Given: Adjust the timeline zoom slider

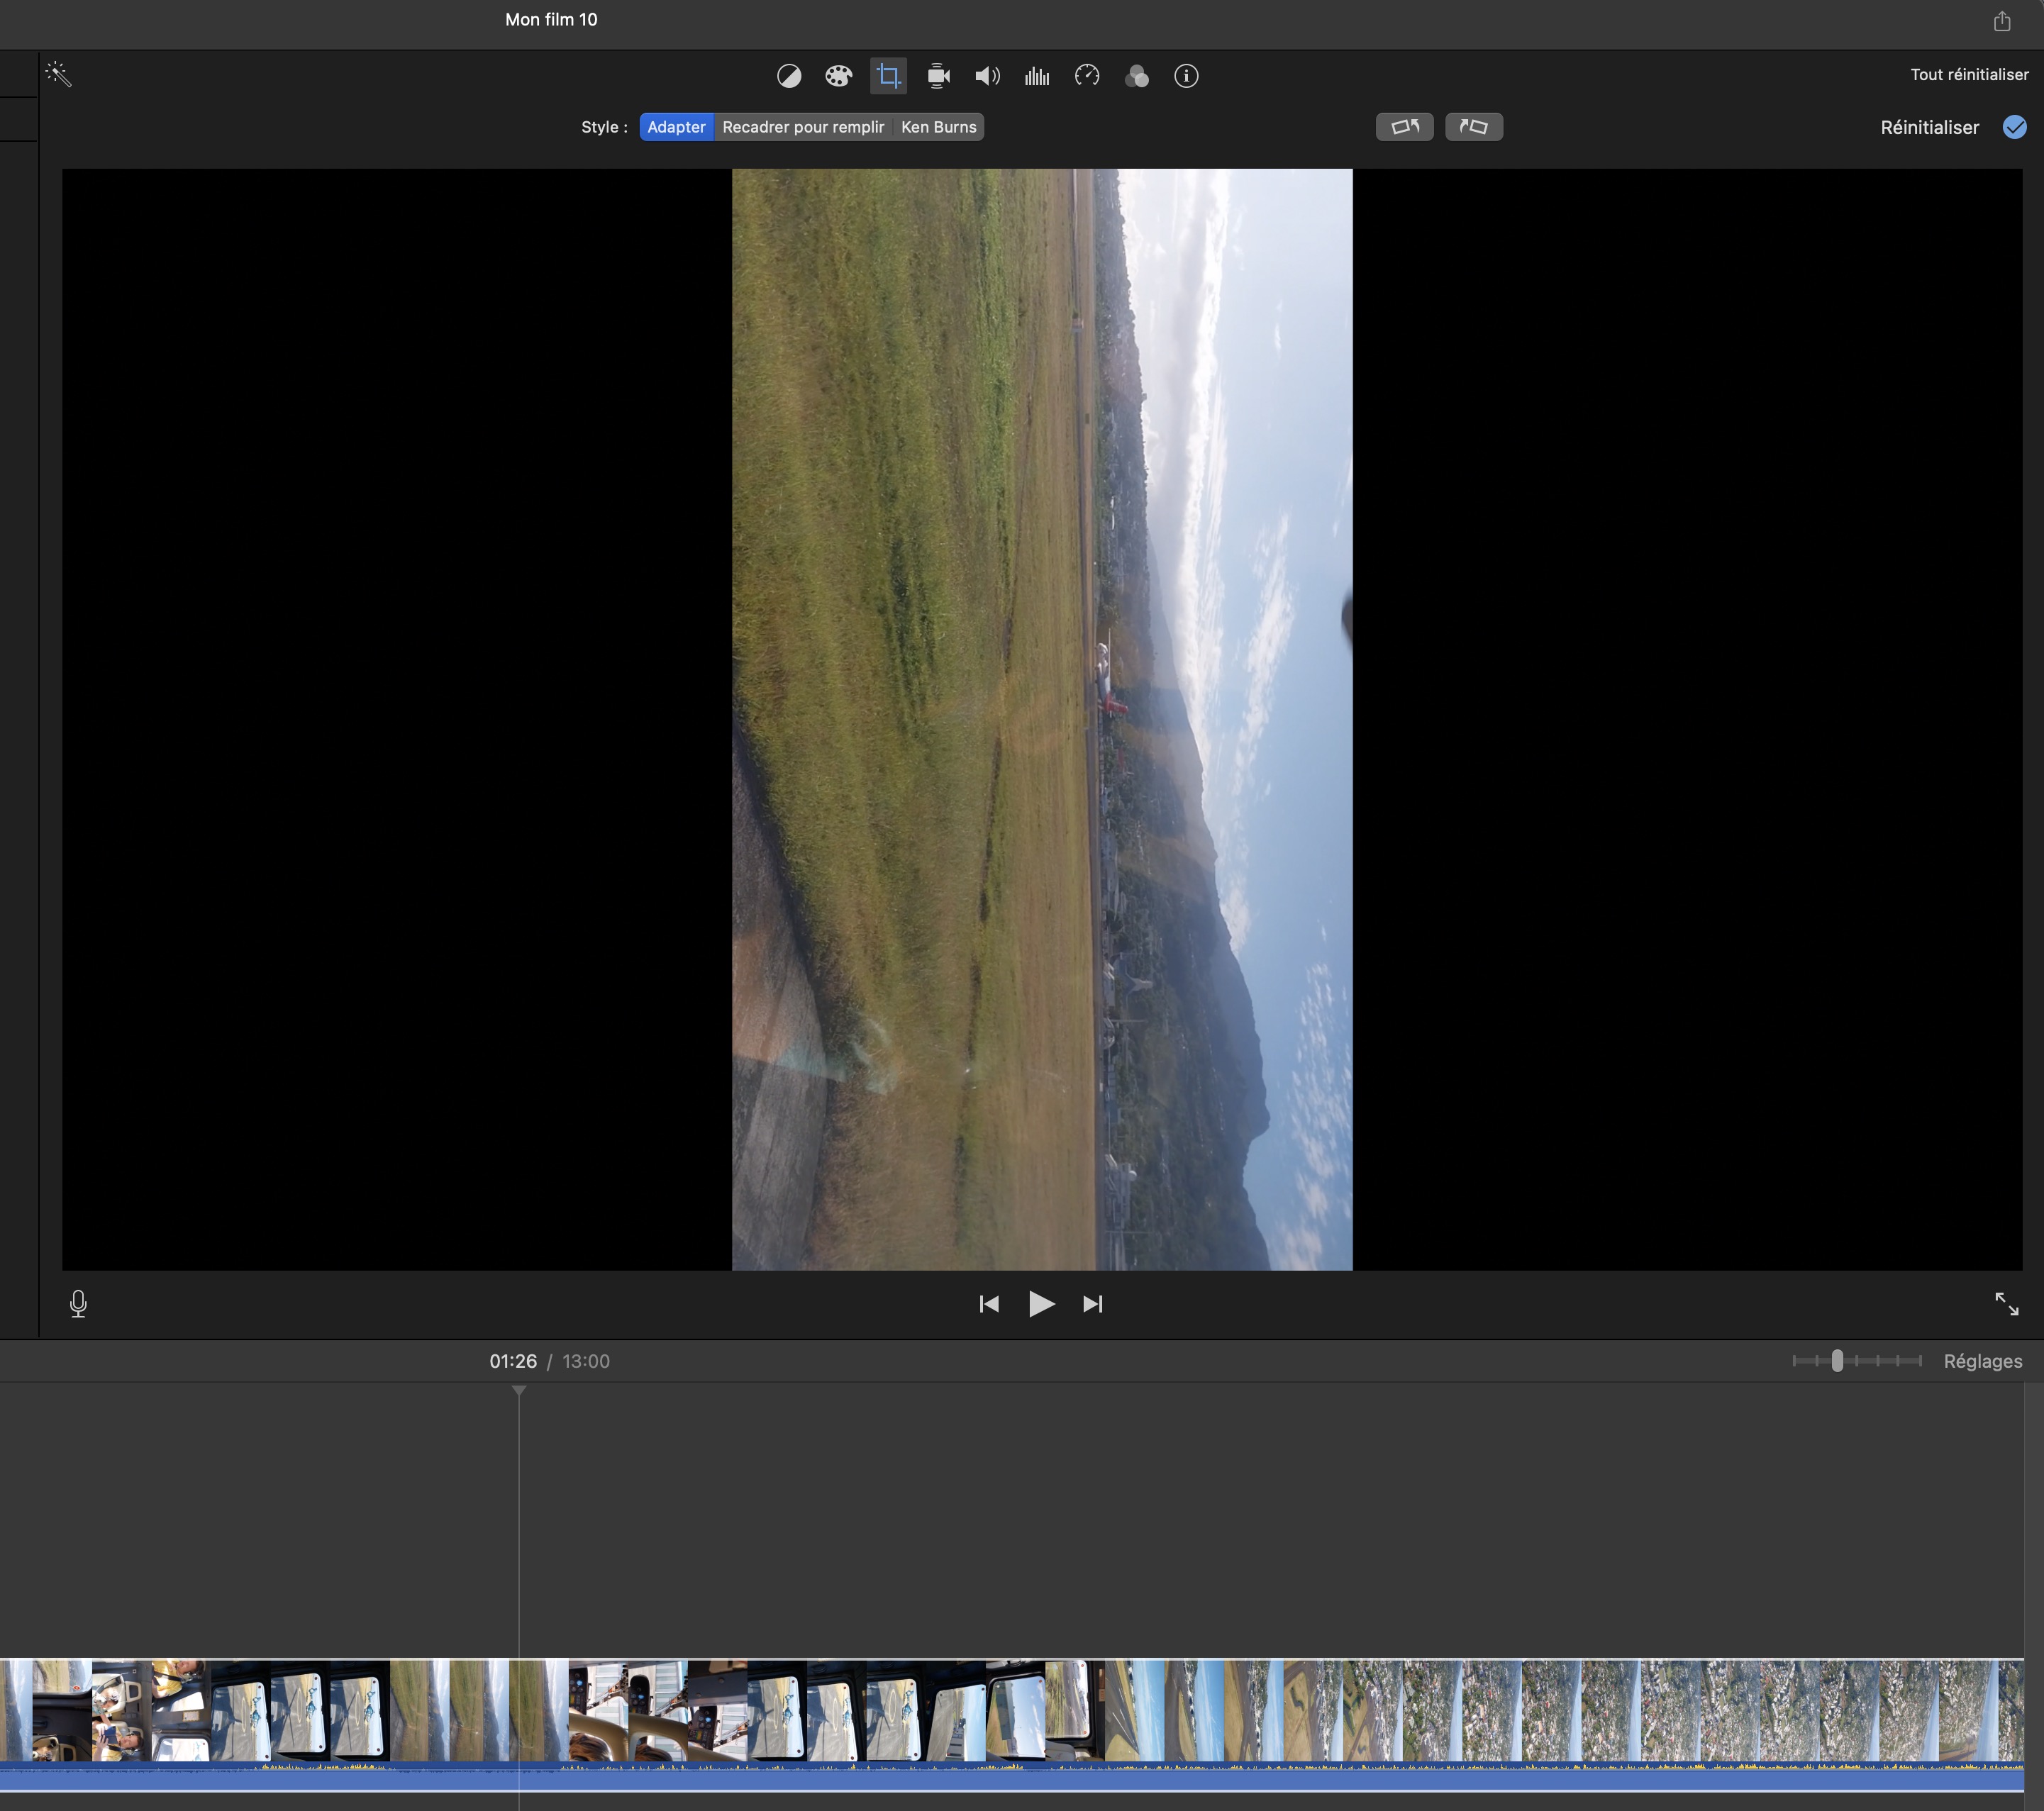Looking at the screenshot, I should (1837, 1361).
